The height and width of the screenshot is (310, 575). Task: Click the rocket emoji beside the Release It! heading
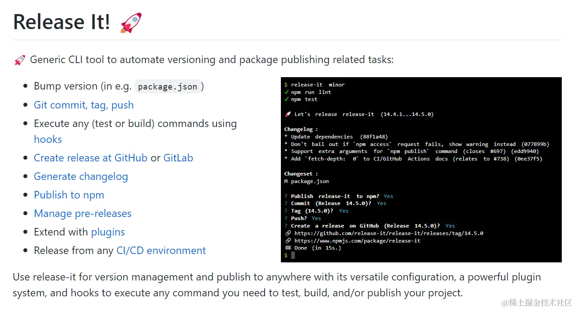131,22
